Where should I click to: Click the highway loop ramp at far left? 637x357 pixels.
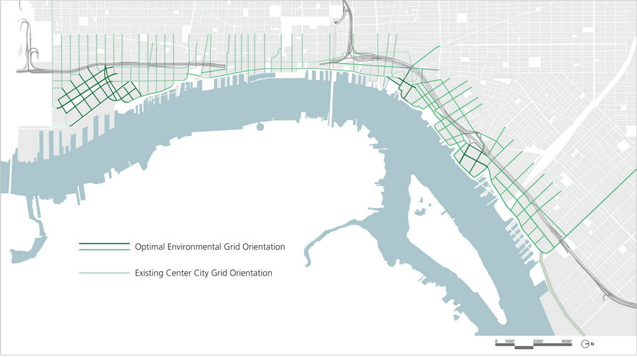click(x=27, y=47)
